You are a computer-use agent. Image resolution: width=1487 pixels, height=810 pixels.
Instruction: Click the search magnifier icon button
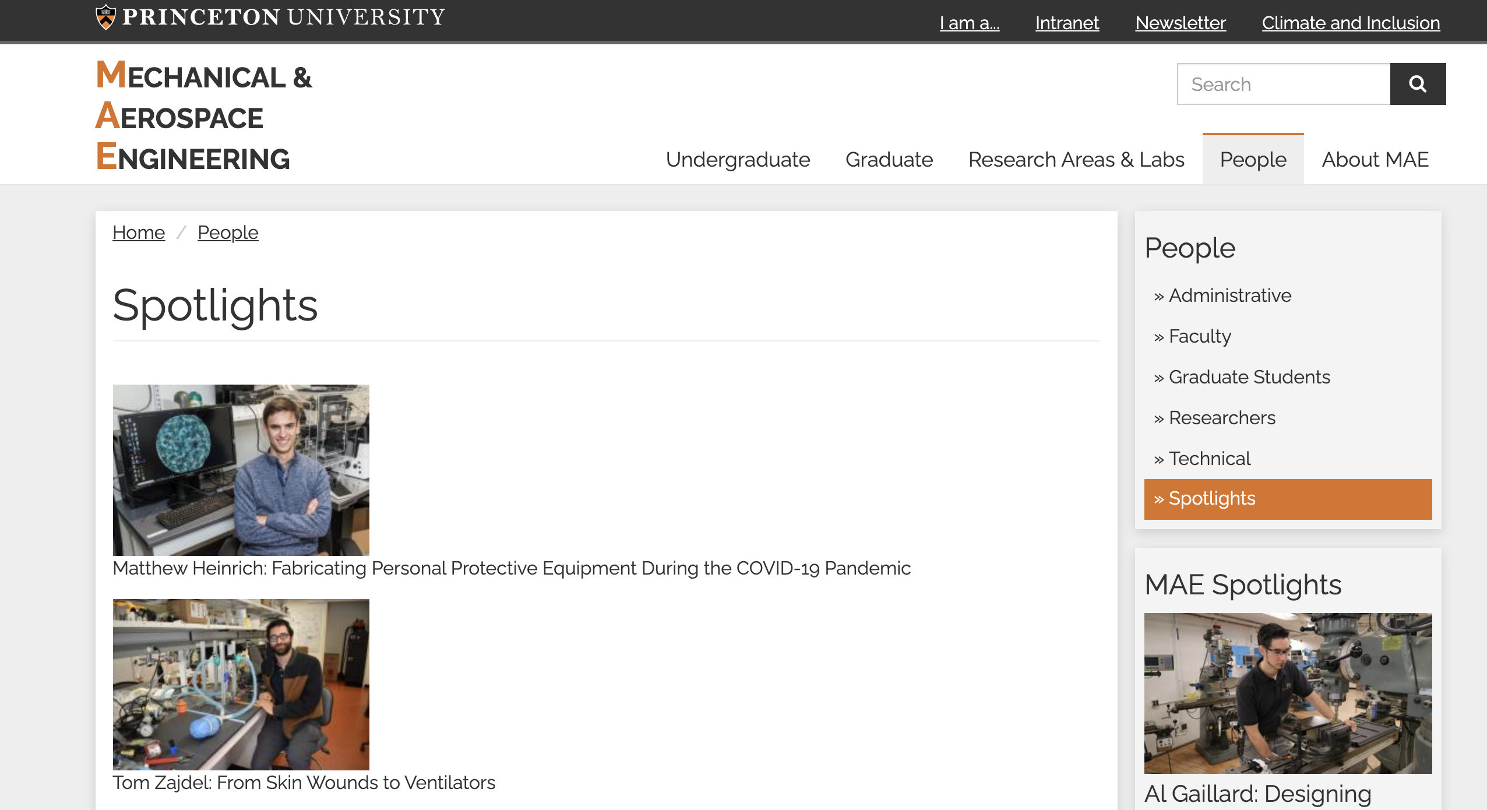pos(1417,84)
